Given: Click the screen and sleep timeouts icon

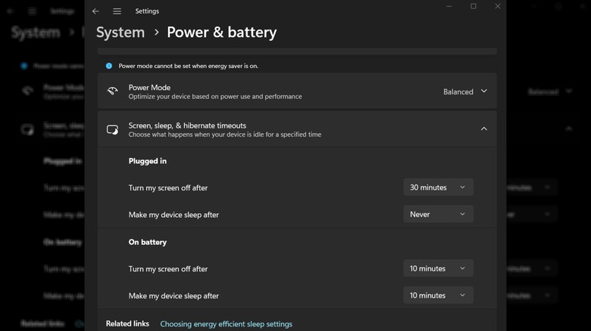Looking at the screenshot, I should pos(113,129).
